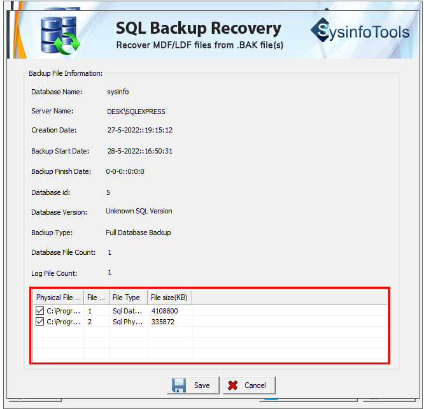
Task: Click the SysinfoTools logo
Action: tap(360, 31)
